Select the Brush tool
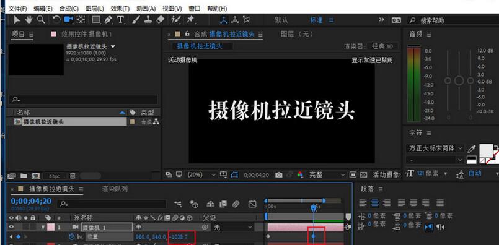 [136, 20]
